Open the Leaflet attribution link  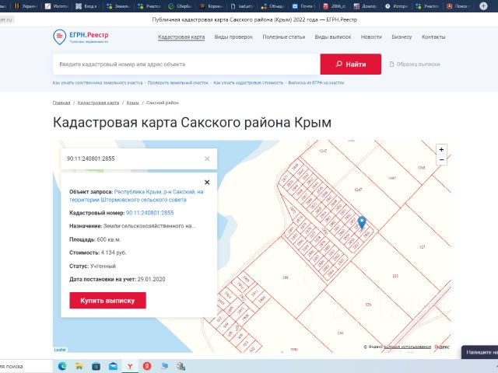coord(60,350)
